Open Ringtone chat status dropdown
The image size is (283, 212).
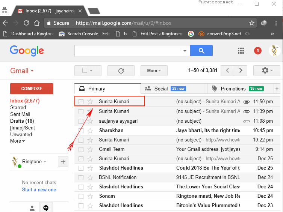[x=45, y=162]
